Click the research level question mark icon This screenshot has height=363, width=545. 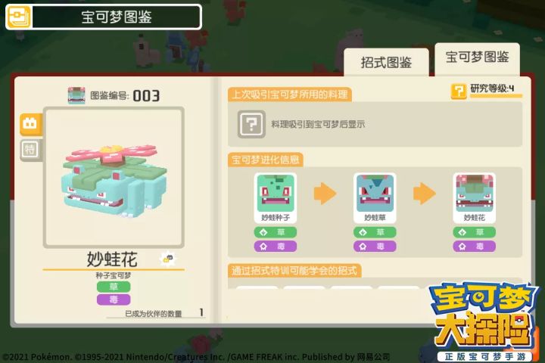point(459,92)
